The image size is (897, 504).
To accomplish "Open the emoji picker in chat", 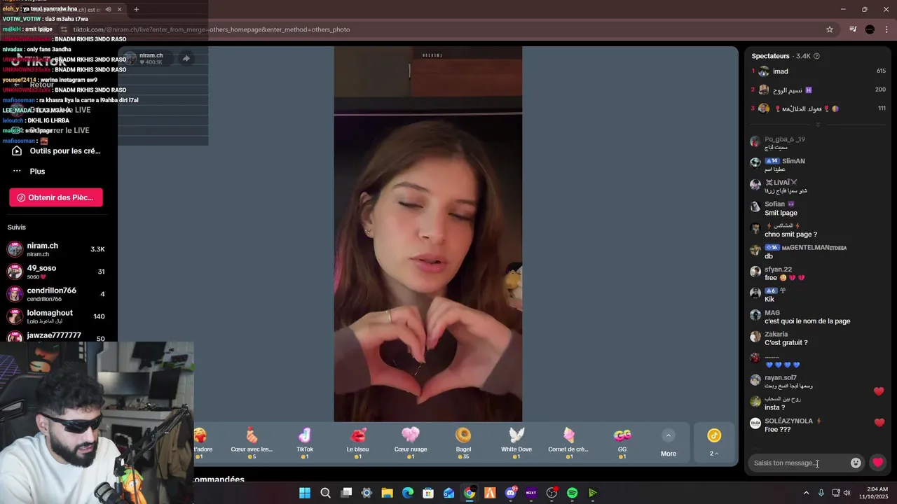I will (x=856, y=463).
